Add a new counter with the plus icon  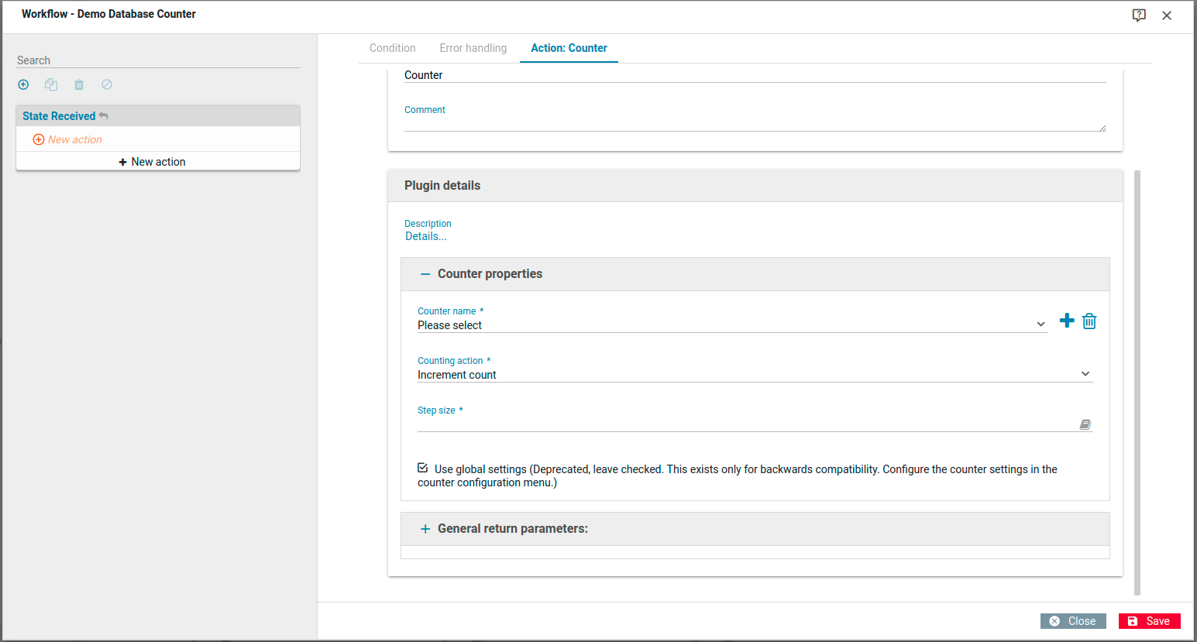[x=1067, y=321]
